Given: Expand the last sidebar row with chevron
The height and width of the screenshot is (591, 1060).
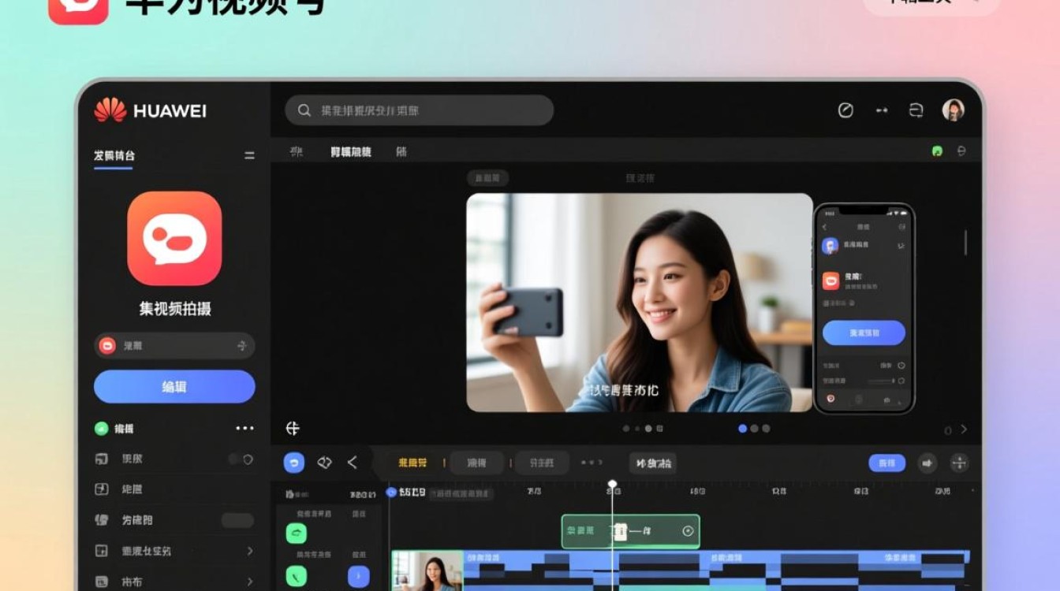Looking at the screenshot, I should pyautogui.click(x=174, y=582).
